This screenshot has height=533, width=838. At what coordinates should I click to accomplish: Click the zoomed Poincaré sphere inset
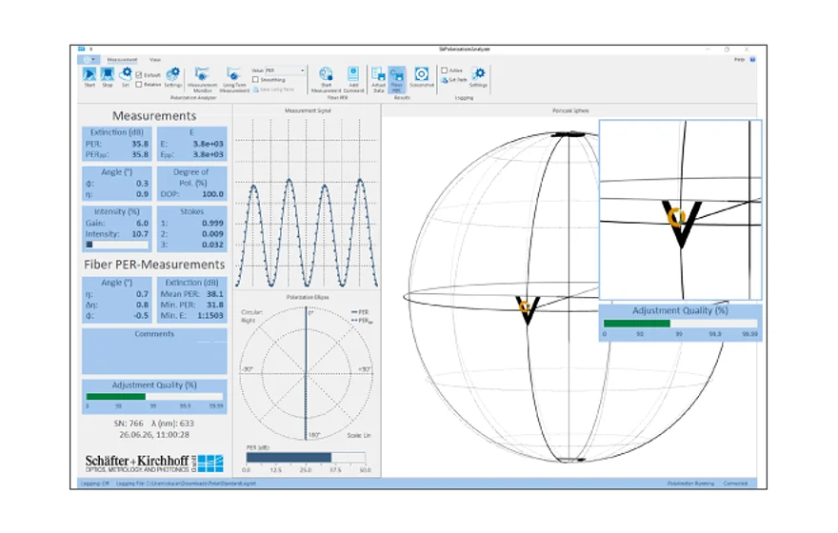(680, 210)
